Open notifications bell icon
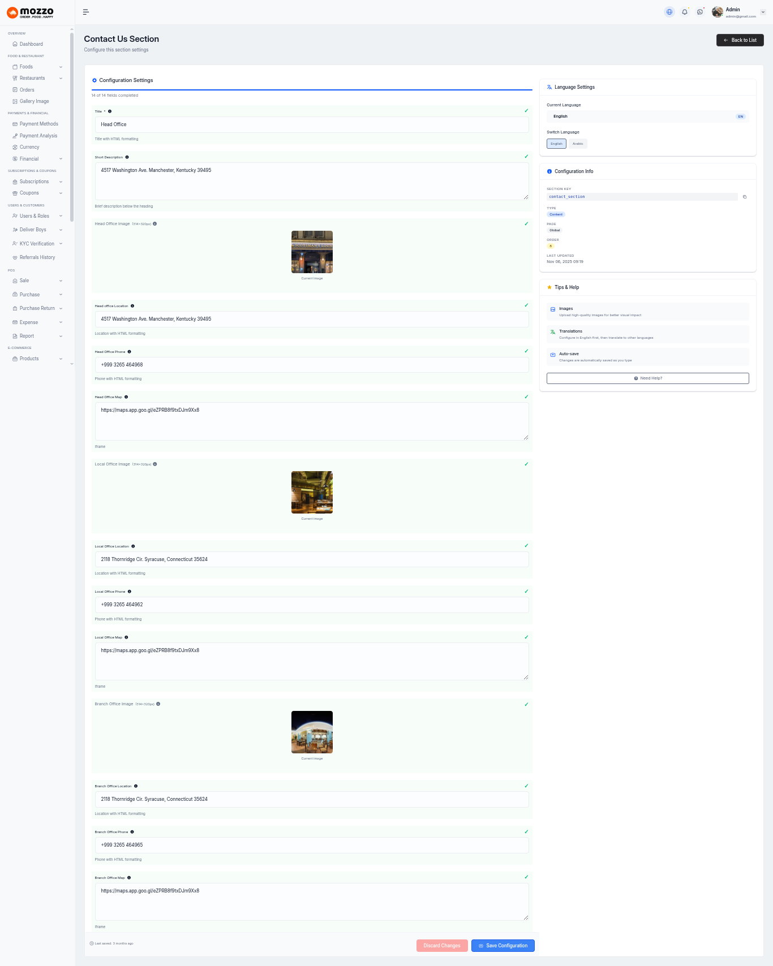 [x=685, y=12]
